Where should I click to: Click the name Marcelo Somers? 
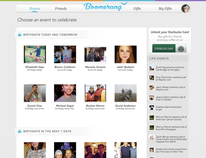[95, 67]
